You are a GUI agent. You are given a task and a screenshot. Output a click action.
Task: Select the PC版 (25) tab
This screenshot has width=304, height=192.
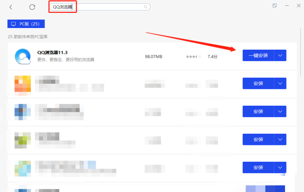pyautogui.click(x=26, y=24)
